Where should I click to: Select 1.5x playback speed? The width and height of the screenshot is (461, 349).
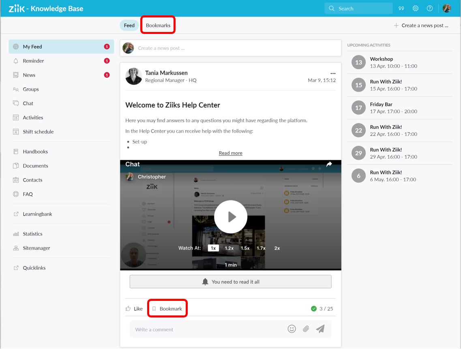click(x=245, y=248)
